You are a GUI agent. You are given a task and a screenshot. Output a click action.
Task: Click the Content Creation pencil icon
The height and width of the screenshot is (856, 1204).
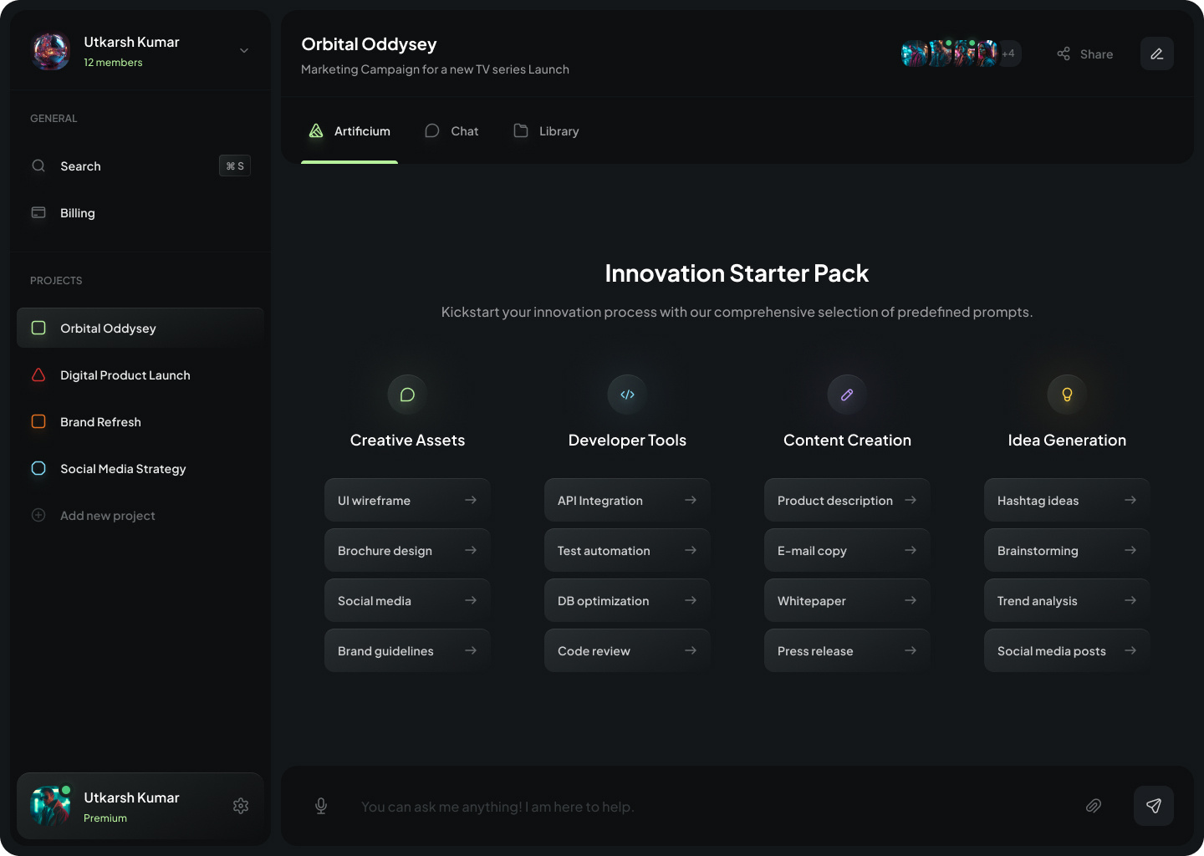847,395
